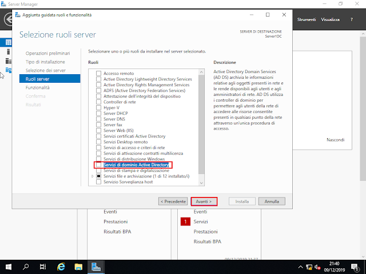Viewport: 366px width, 274px height.
Task: Open left tile Prestazioni link
Action: coord(116,221)
